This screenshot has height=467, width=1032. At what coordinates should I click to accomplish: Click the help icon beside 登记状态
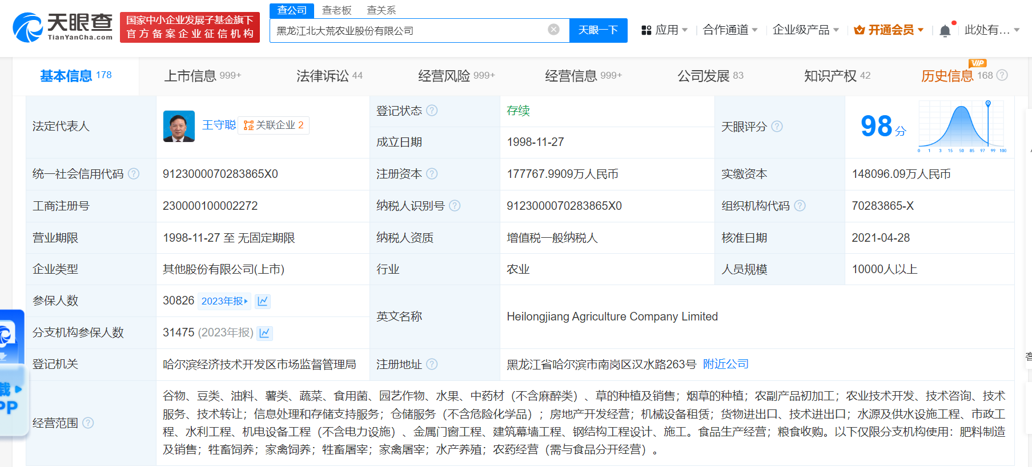pos(432,111)
